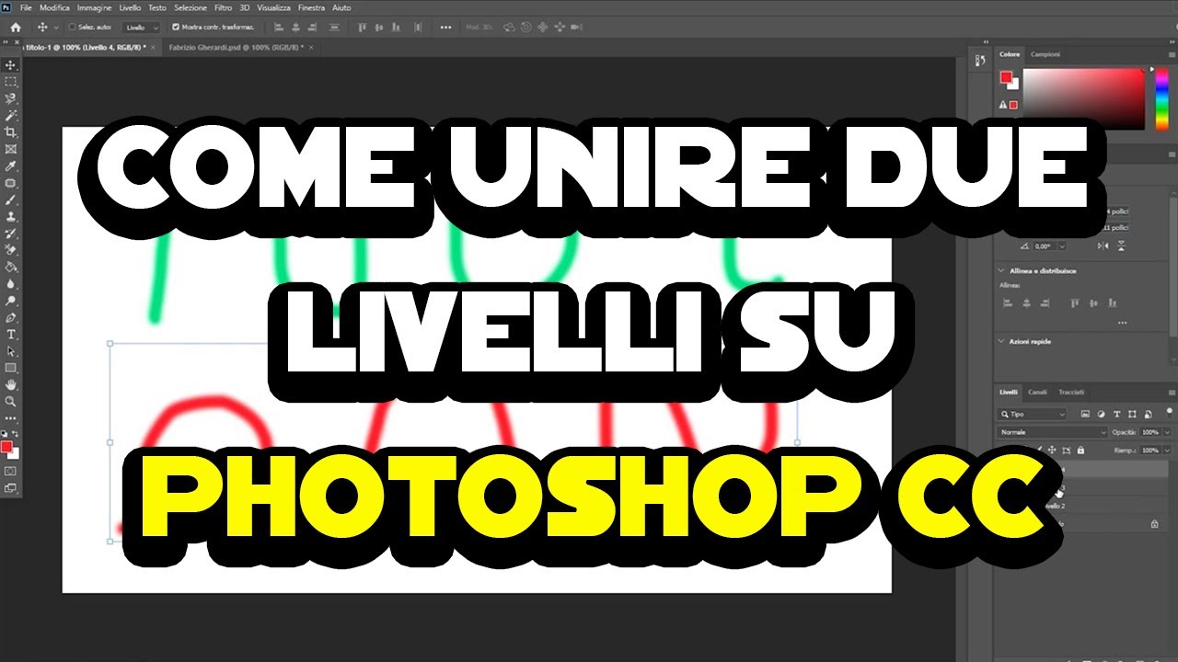Open the Immagine menu
Screen dimensions: 1178x662
pyautogui.click(x=94, y=7)
